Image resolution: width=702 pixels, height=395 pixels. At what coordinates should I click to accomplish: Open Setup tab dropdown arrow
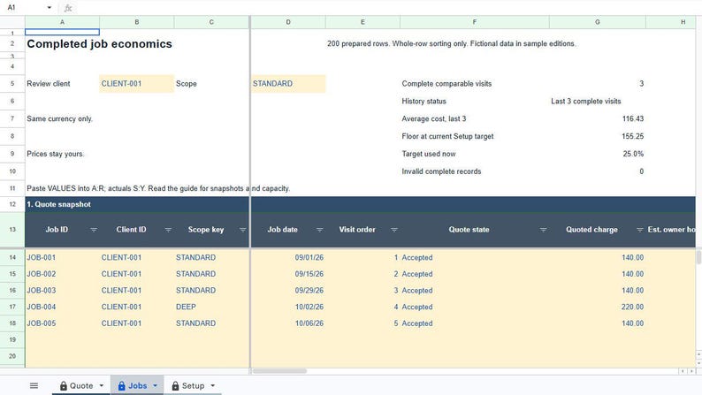[213, 385]
